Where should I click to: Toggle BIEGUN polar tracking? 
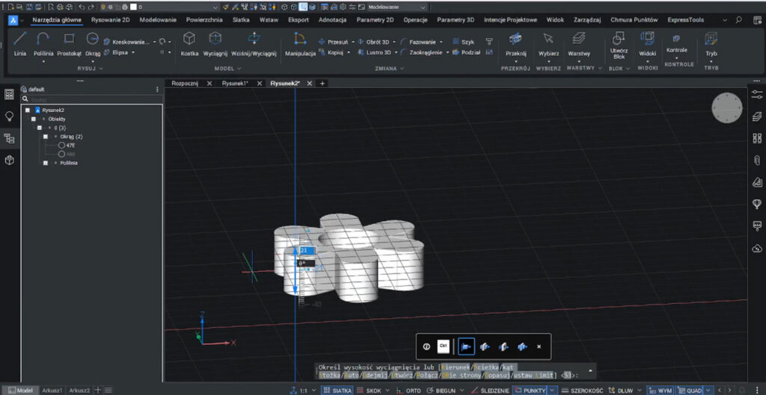(x=442, y=391)
